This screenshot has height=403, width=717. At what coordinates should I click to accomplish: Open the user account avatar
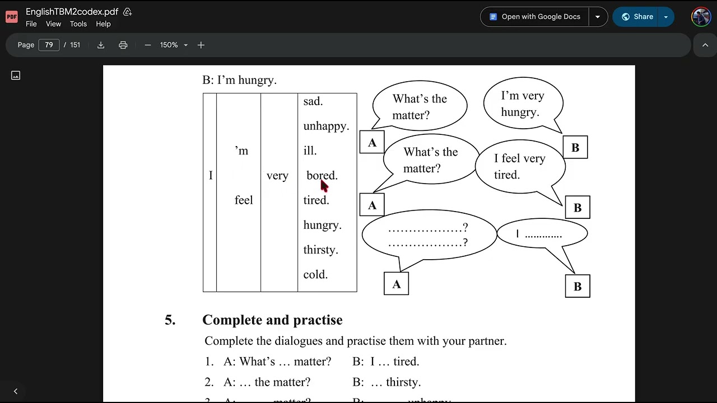coord(701,17)
